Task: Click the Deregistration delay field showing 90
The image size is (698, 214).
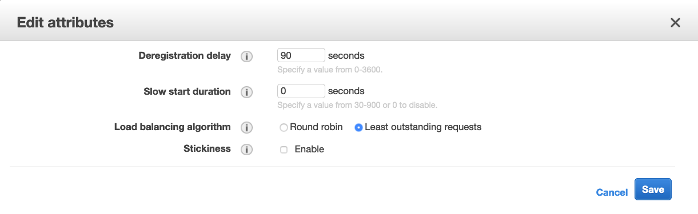Action: coord(301,55)
